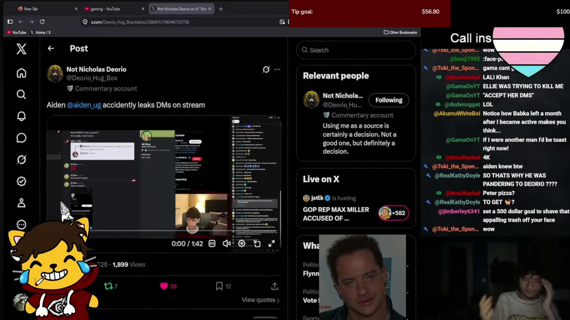570x320 pixels.
Task: Click the Following button for Not Nicholas
Action: pyautogui.click(x=389, y=100)
